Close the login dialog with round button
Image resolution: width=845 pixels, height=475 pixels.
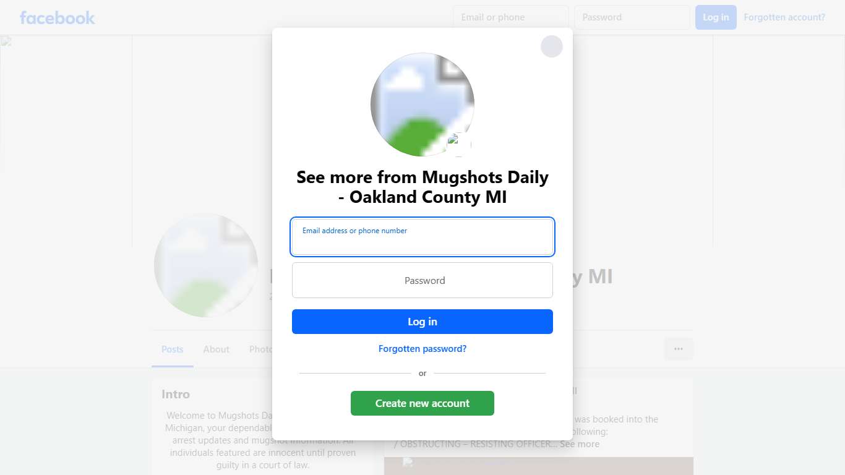pos(551,46)
